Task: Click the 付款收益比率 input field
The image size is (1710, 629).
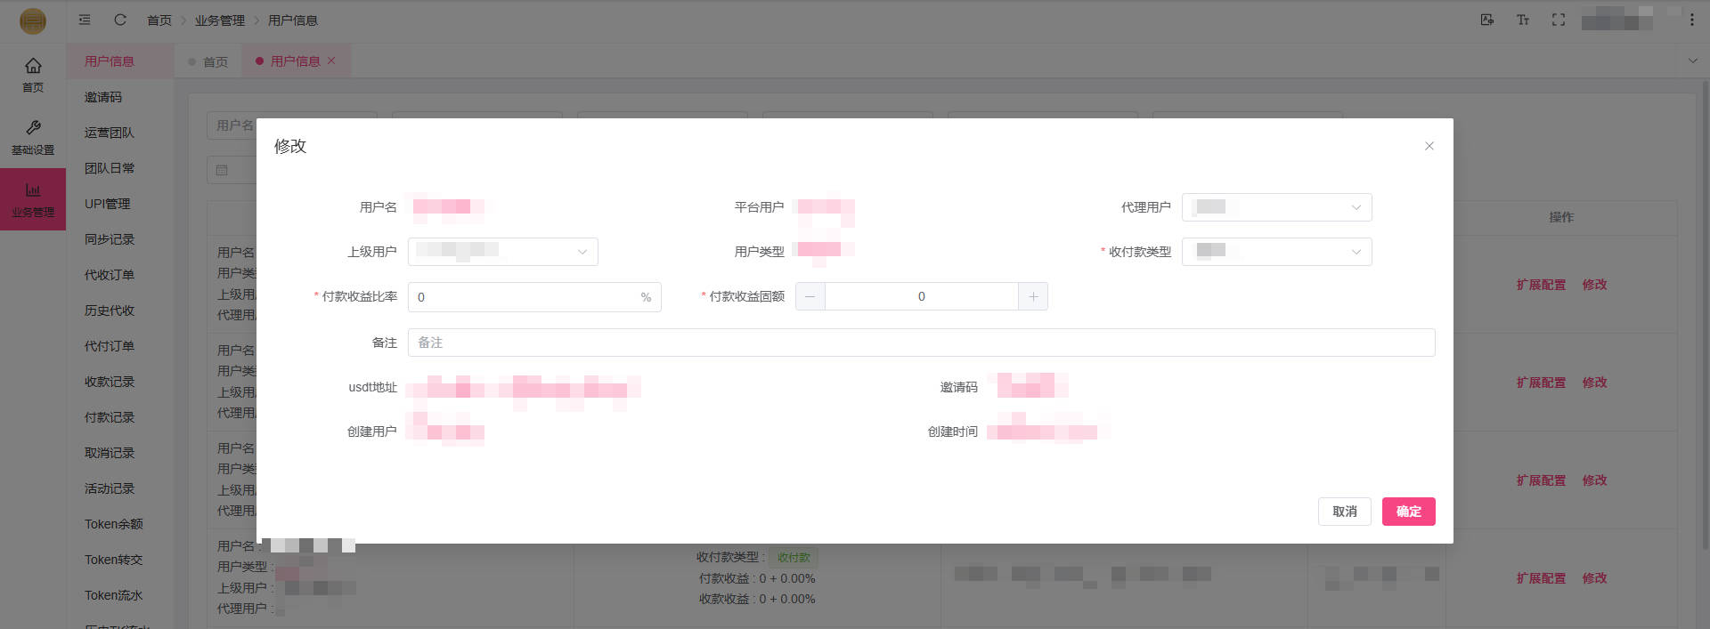Action: 524,297
